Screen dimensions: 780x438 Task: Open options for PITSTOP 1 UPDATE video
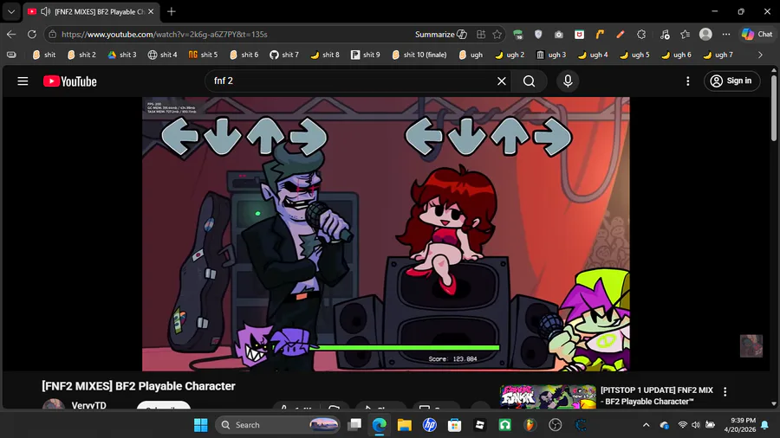[x=725, y=392]
